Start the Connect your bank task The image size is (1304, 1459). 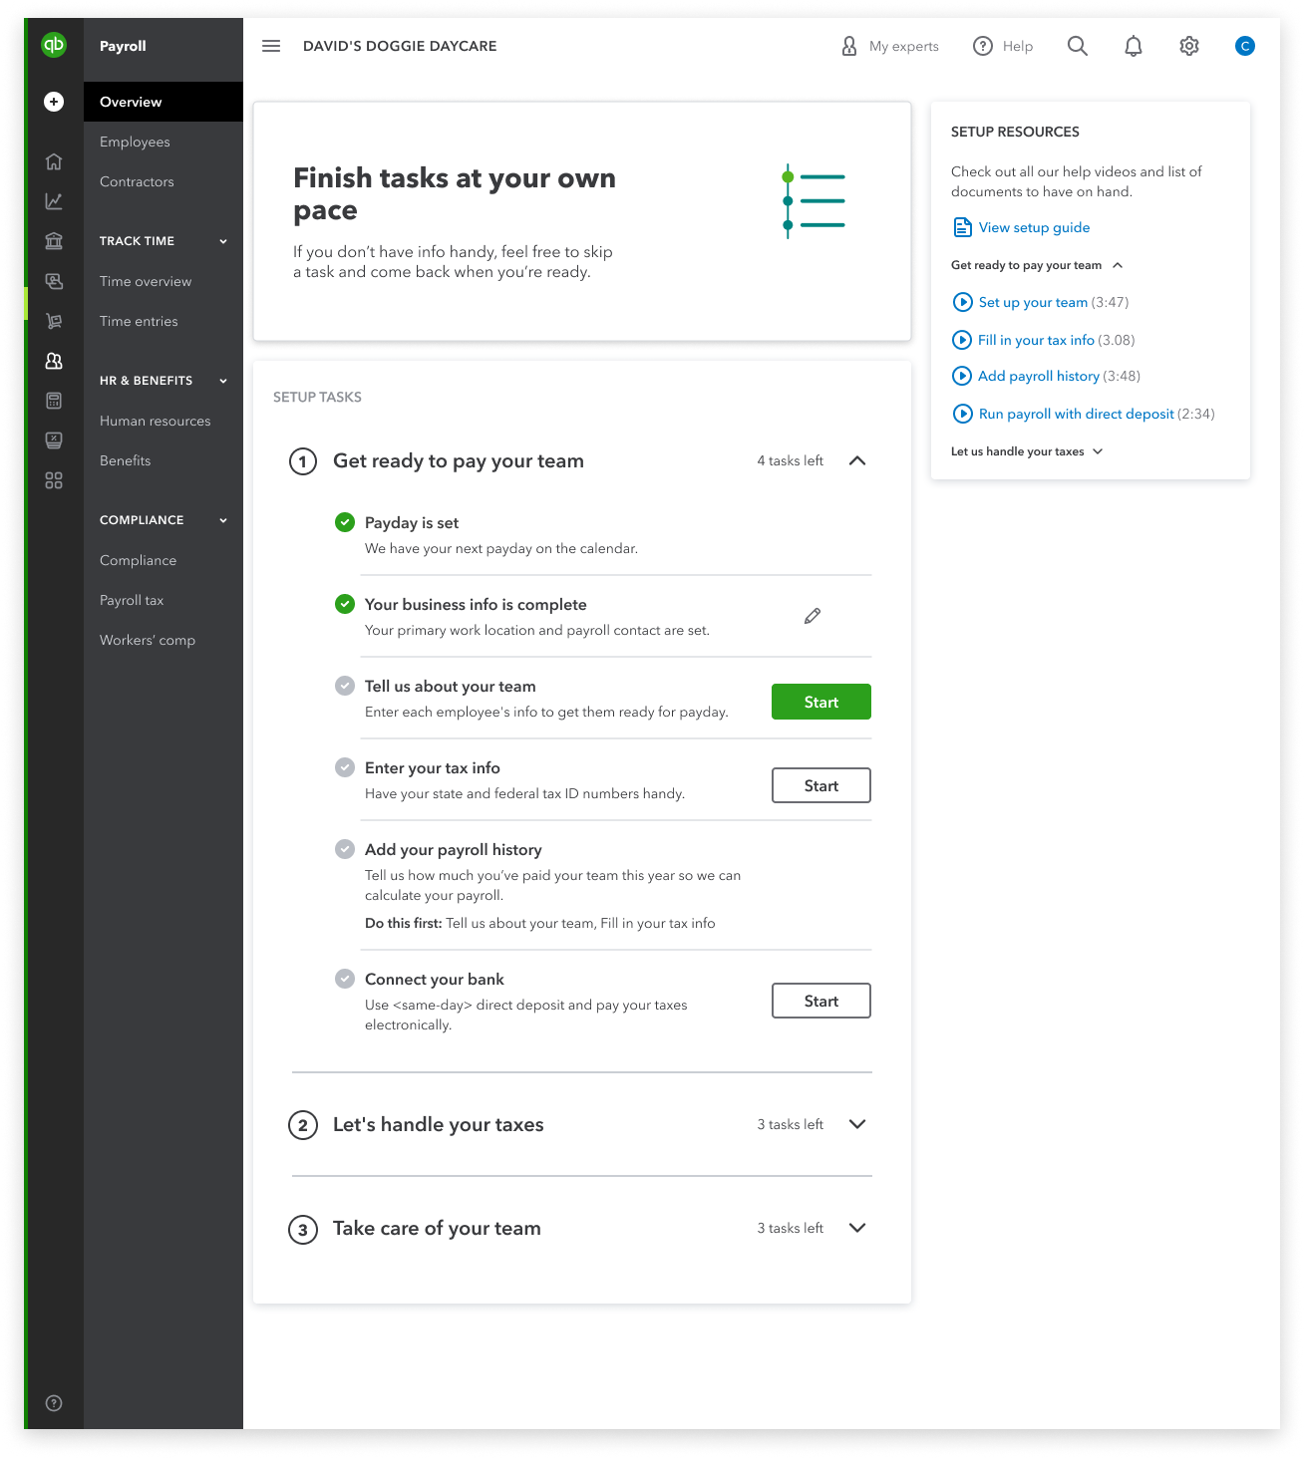tap(821, 1001)
